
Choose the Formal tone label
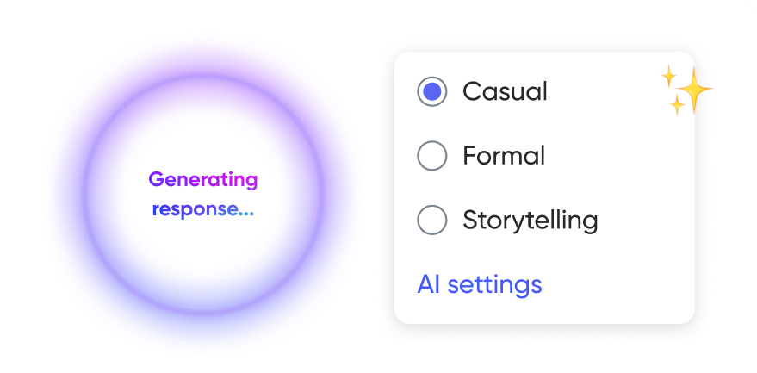pos(504,156)
